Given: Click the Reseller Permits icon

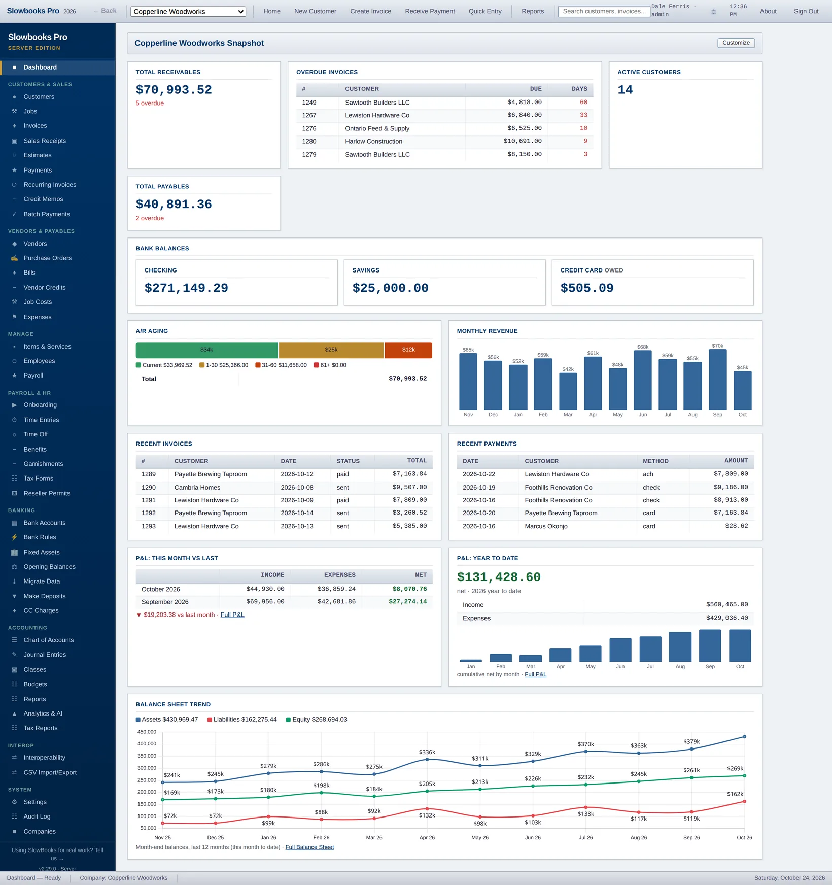Looking at the screenshot, I should pyautogui.click(x=14, y=493).
